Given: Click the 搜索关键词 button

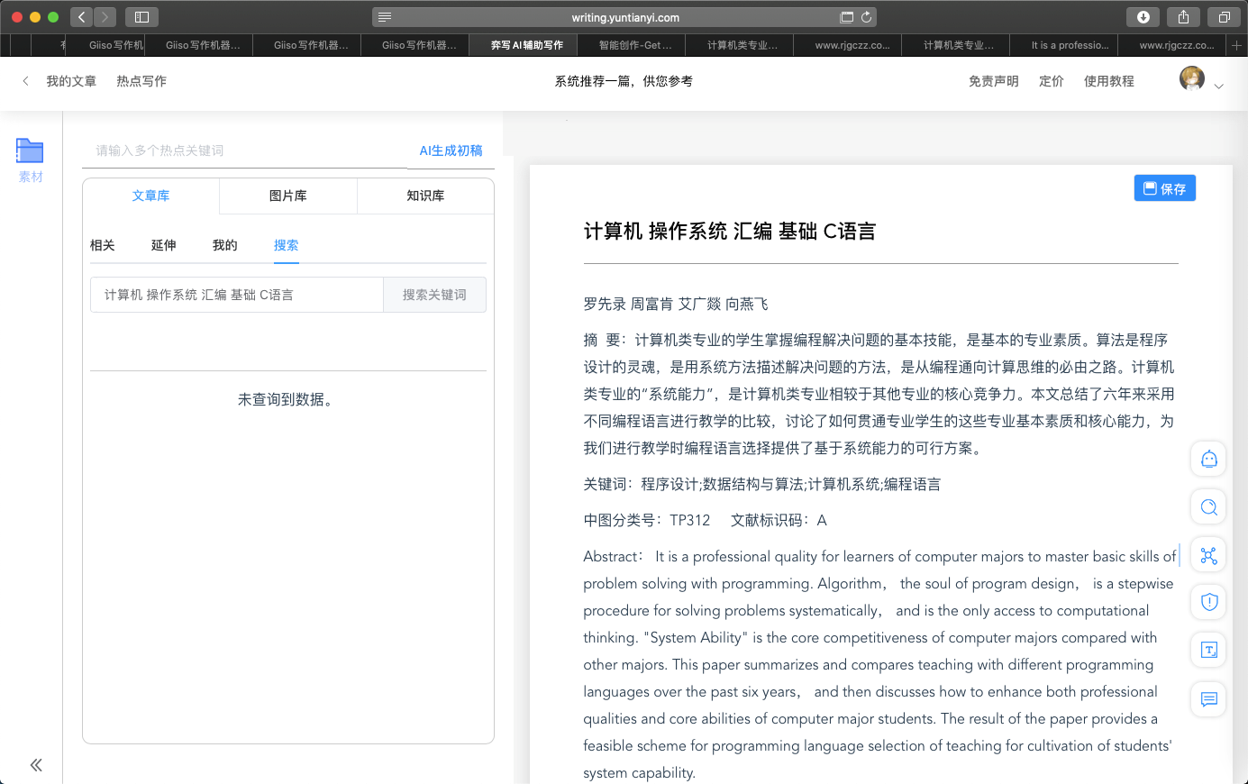Looking at the screenshot, I should pos(434,295).
